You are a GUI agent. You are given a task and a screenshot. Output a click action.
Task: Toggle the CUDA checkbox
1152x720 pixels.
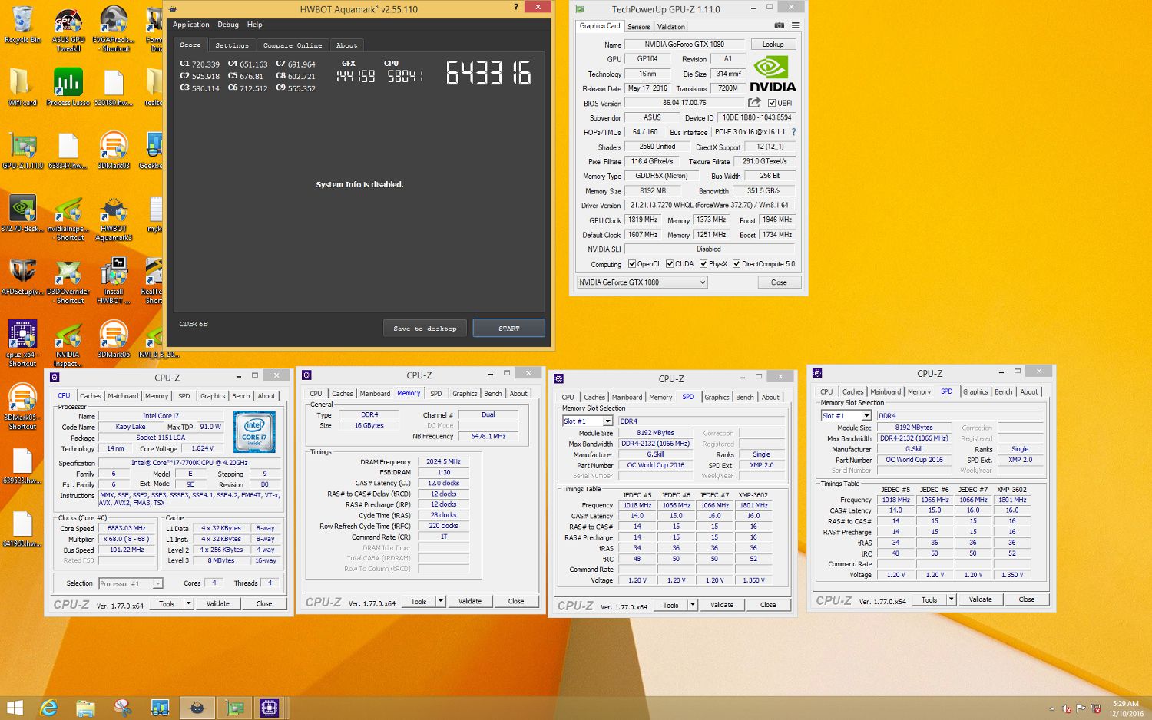coord(670,264)
